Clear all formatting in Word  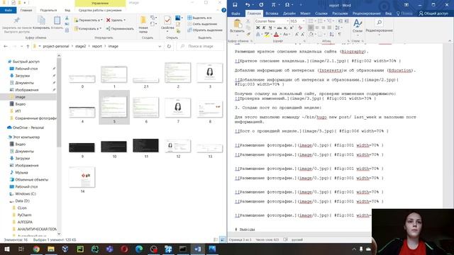click(x=300, y=28)
